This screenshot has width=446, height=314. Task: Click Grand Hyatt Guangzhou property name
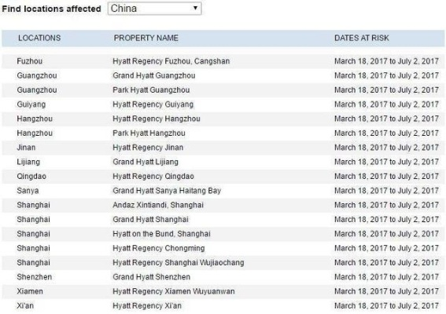(x=154, y=75)
